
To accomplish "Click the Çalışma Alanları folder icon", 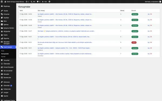I will 2,28.
